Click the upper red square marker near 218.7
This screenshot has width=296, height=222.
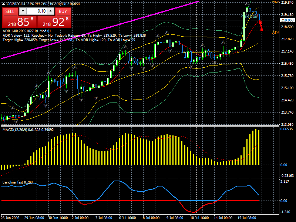pyautogui.click(x=260, y=23)
